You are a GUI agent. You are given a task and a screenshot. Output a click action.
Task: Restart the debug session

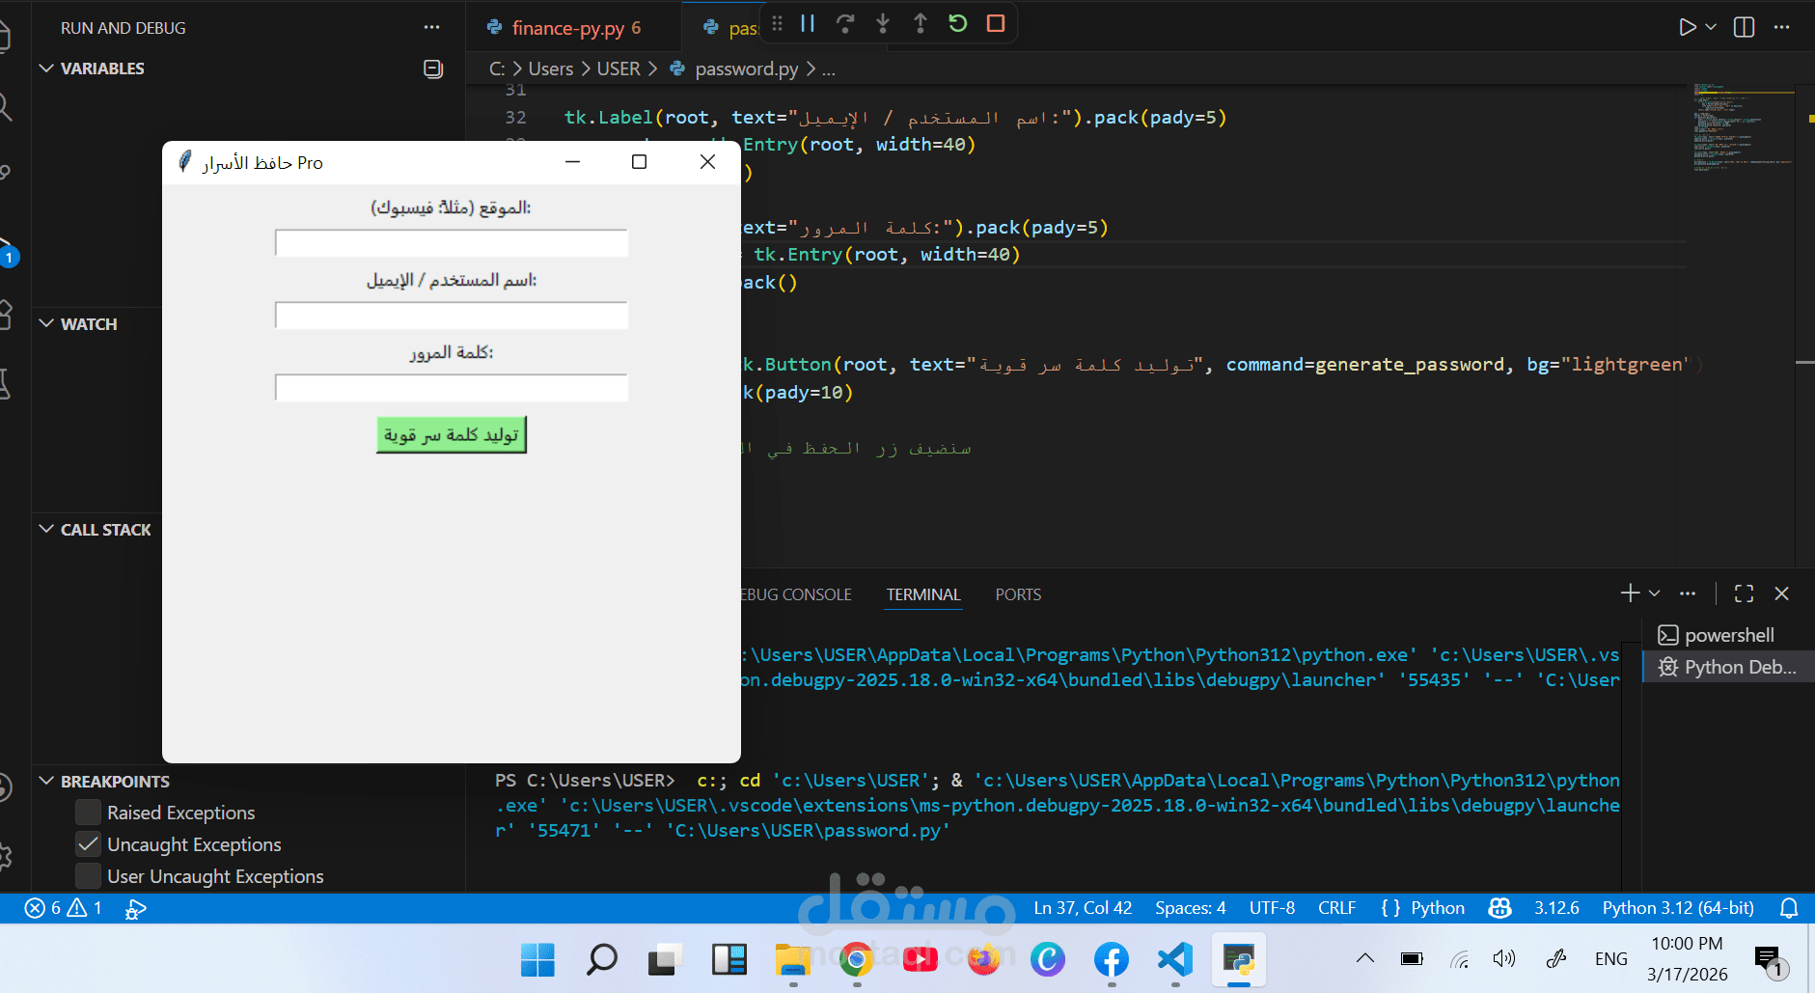[958, 23]
